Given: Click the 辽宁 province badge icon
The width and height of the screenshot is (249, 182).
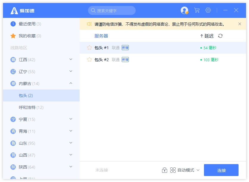Looking at the screenshot, I should tap(13, 72).
